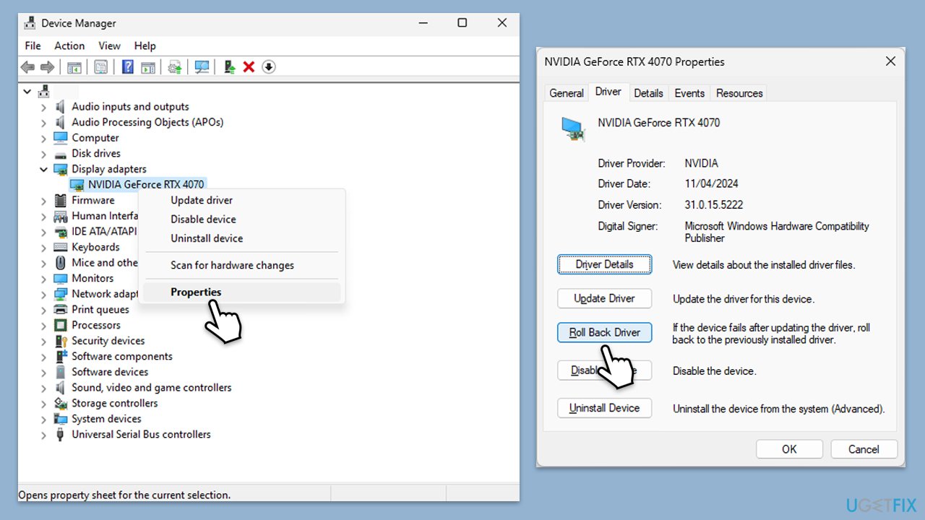Expand the System devices node
Image resolution: width=925 pixels, height=520 pixels.
(x=43, y=420)
